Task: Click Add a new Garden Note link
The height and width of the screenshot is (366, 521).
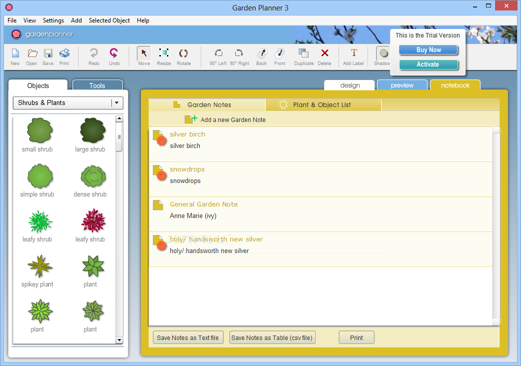Action: pyautogui.click(x=233, y=120)
